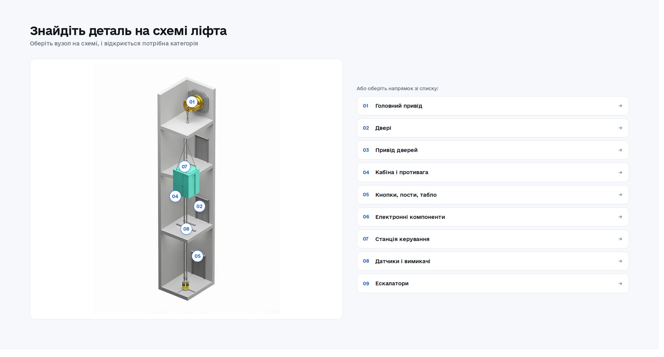664x357 pixels.
Task: Open the Двері category
Action: click(x=493, y=128)
